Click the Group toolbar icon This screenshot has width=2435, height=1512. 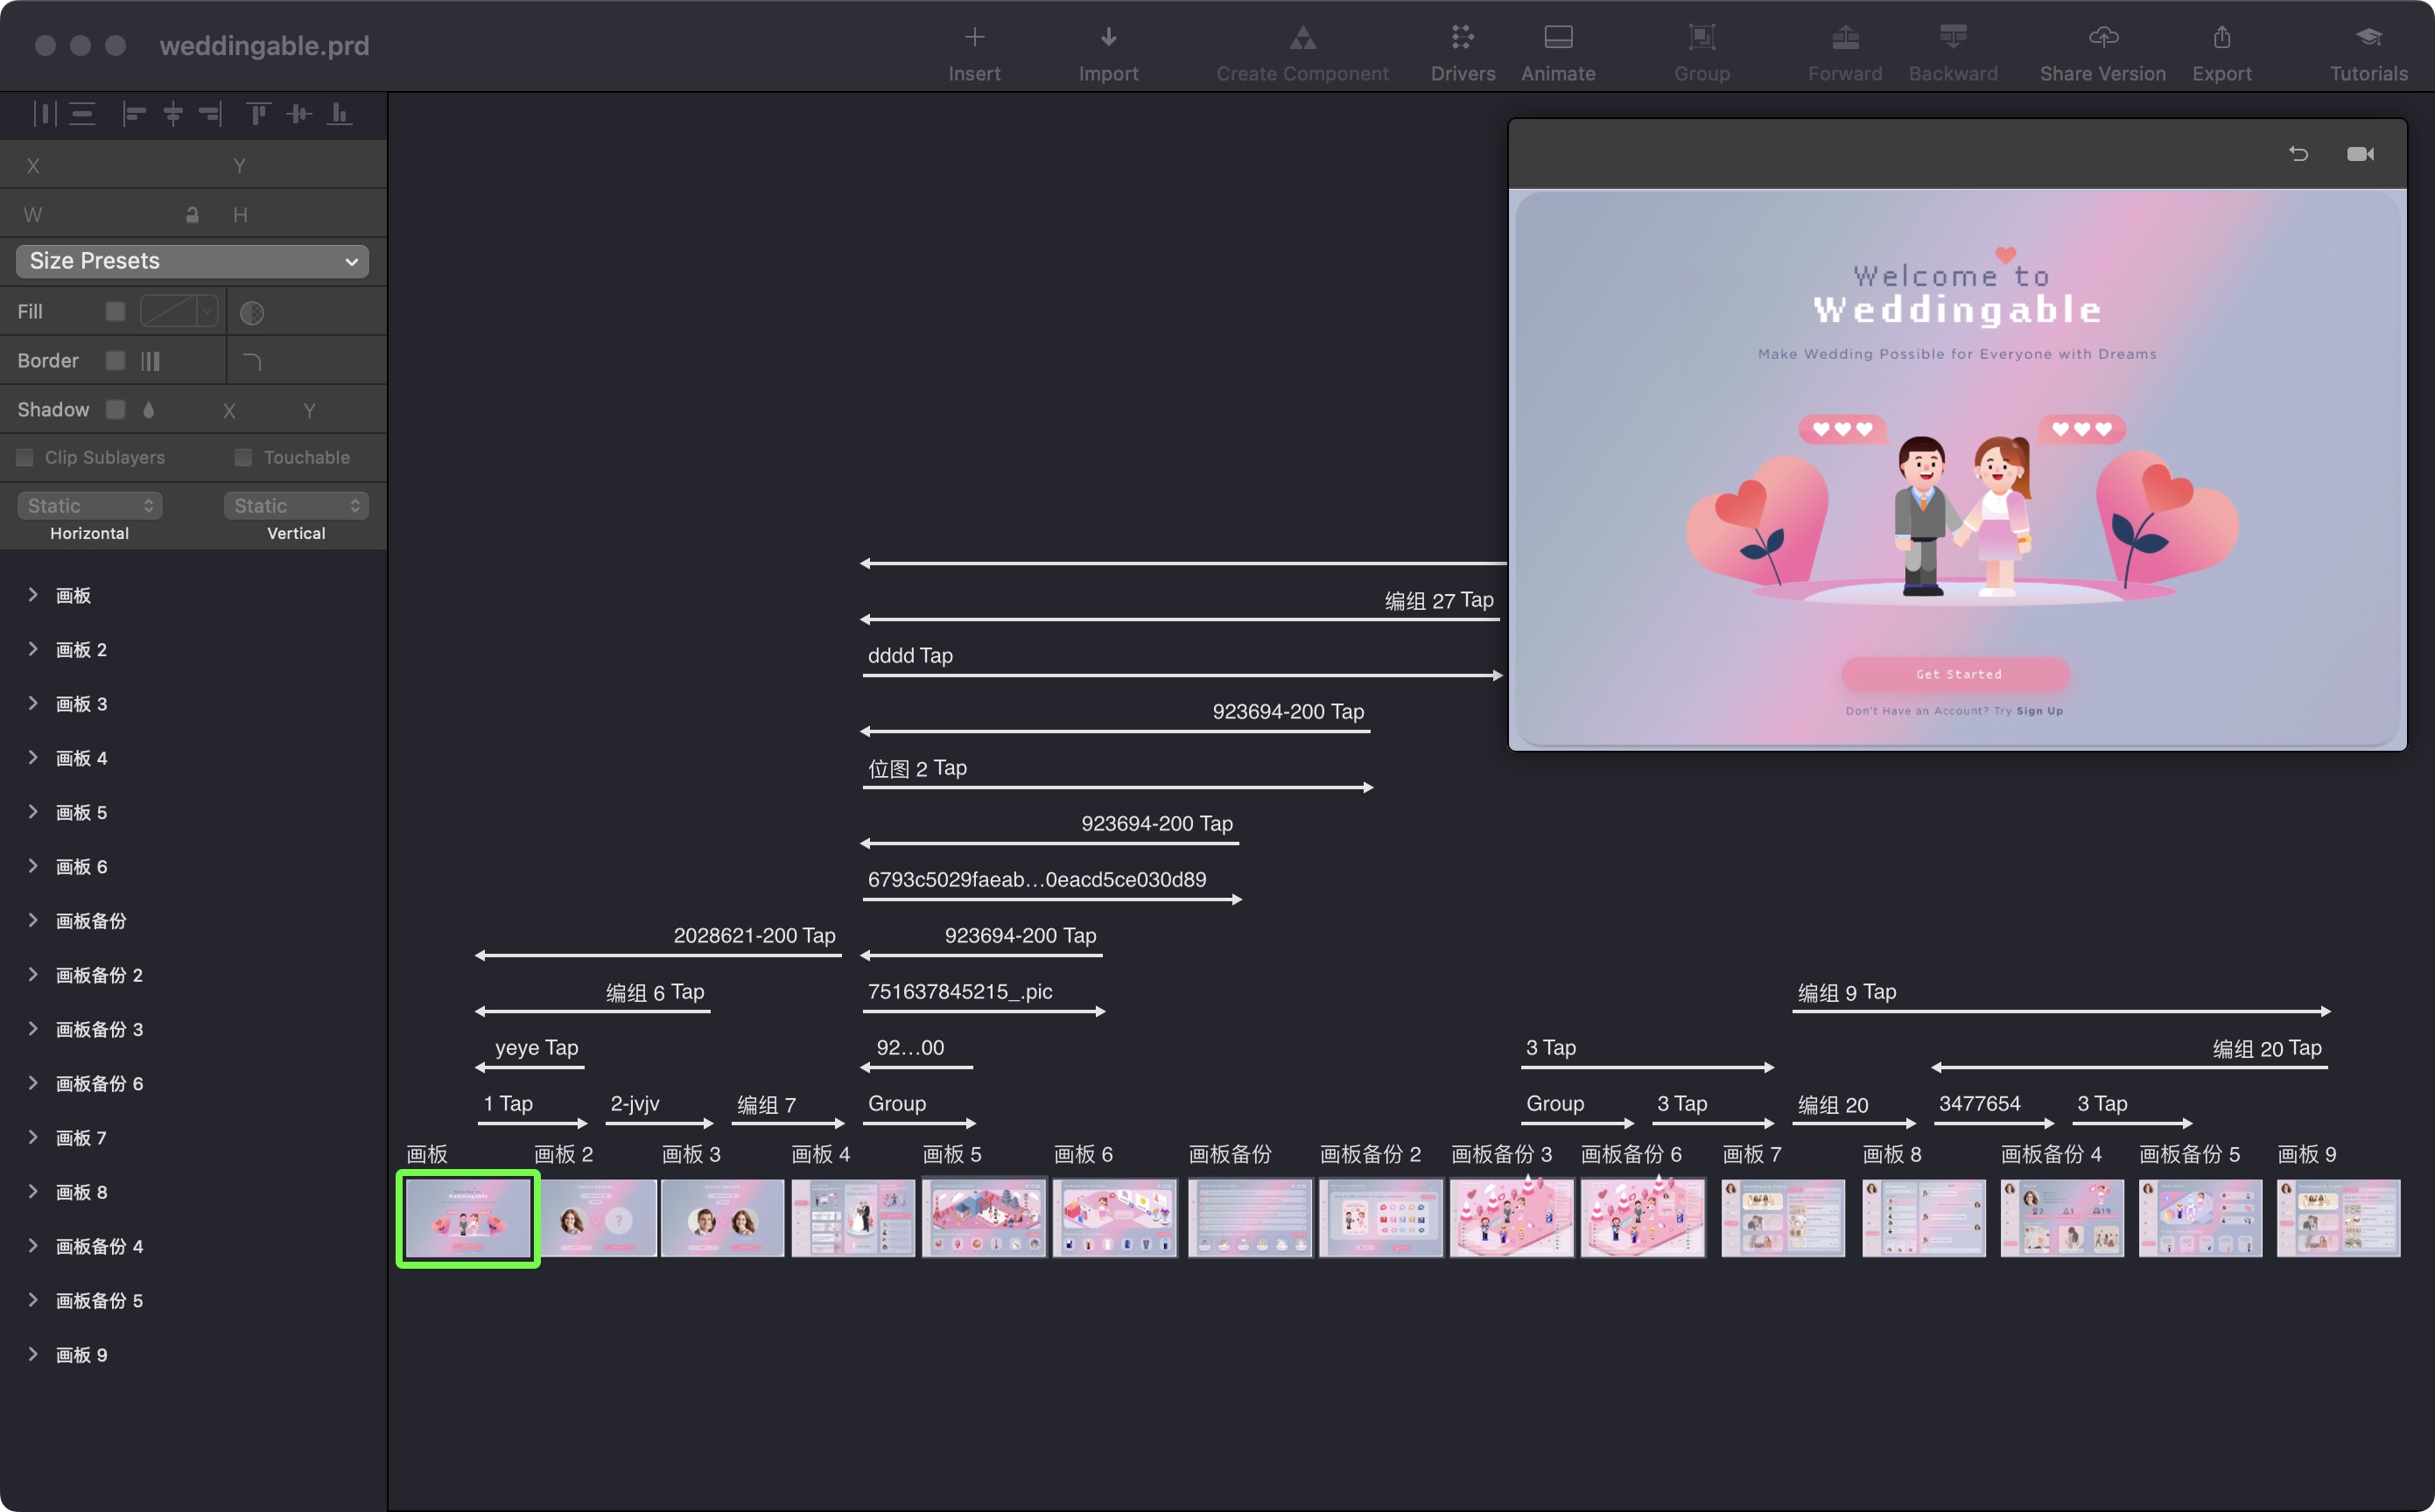(1701, 38)
